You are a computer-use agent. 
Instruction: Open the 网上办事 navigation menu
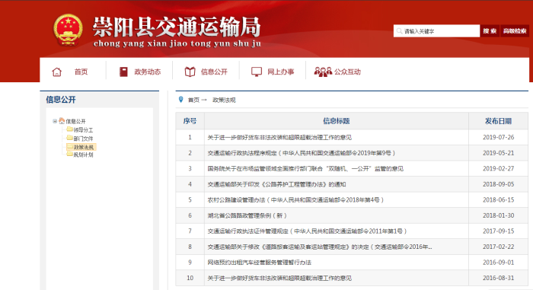280,72
